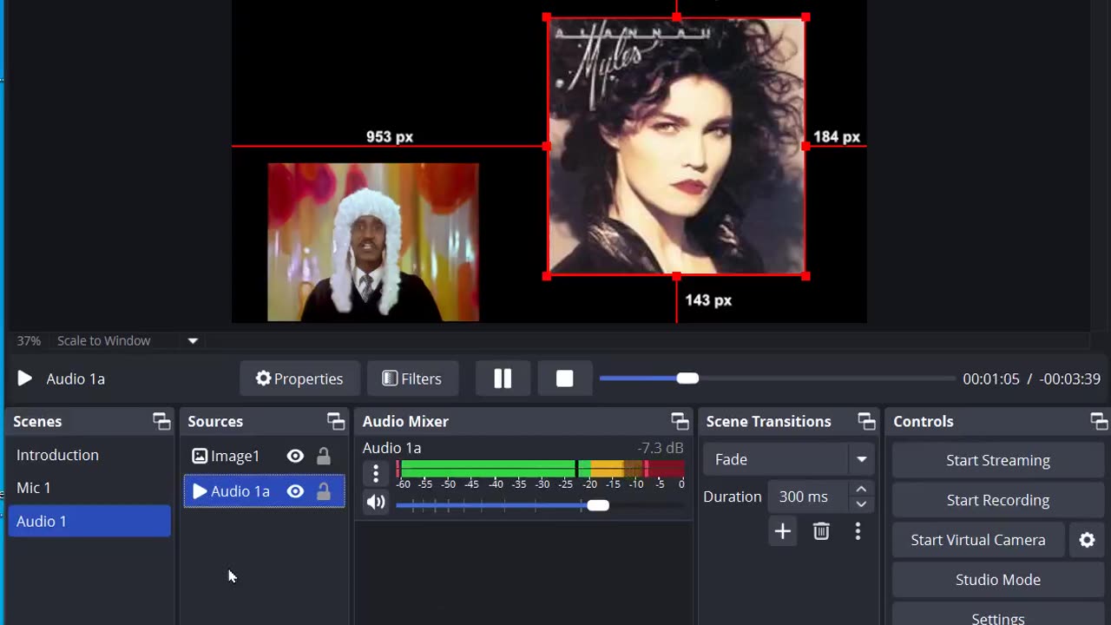Lock the Image1 source
This screenshot has height=625, width=1111.
tap(323, 456)
